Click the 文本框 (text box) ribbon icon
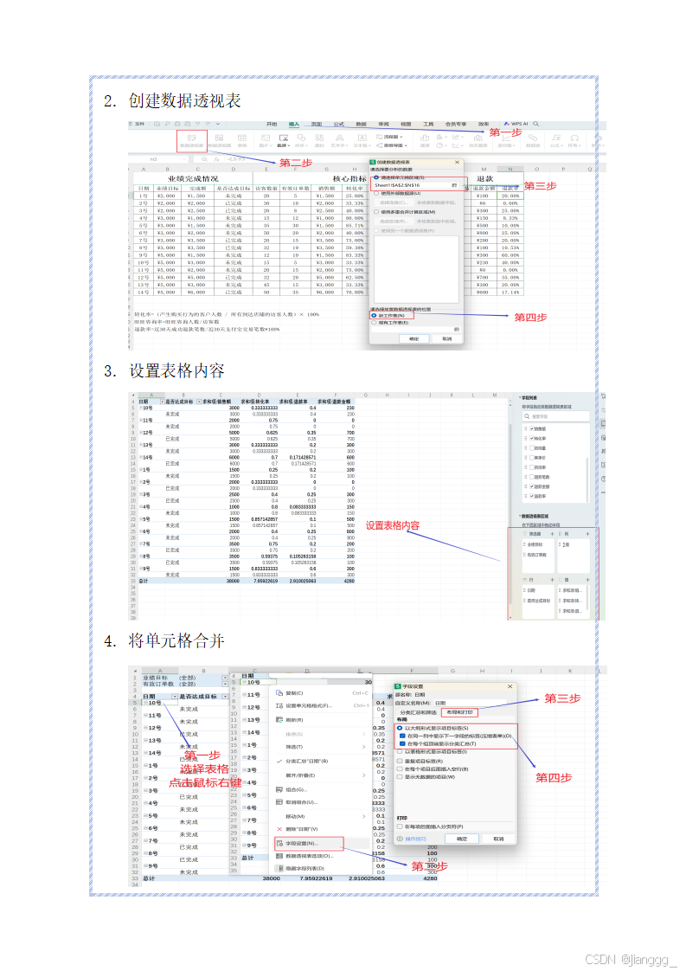The width and height of the screenshot is (686, 971). tap(362, 140)
